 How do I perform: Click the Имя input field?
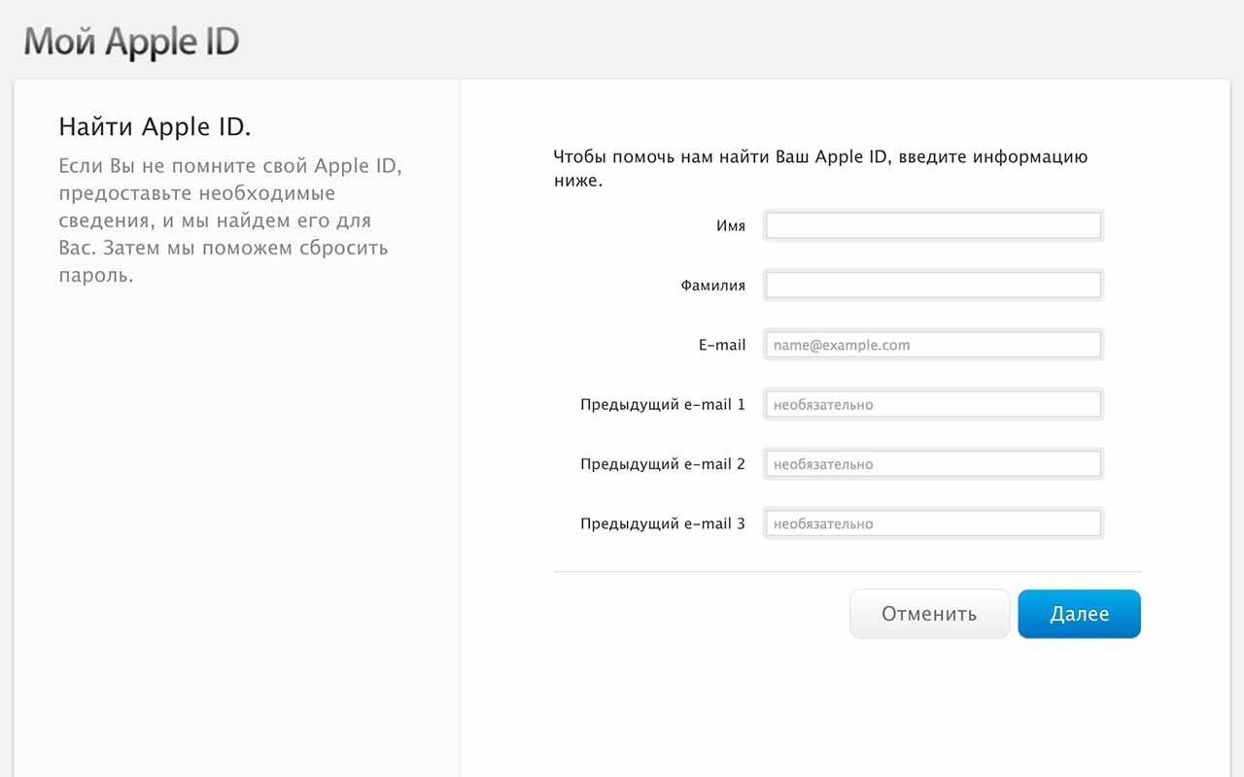coord(933,225)
